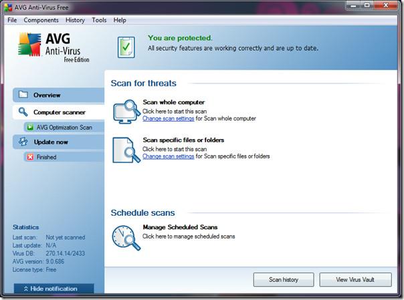Minimize the AVG Anti-Virus Free window
Screen dimensions: 404x300
click(353, 5)
